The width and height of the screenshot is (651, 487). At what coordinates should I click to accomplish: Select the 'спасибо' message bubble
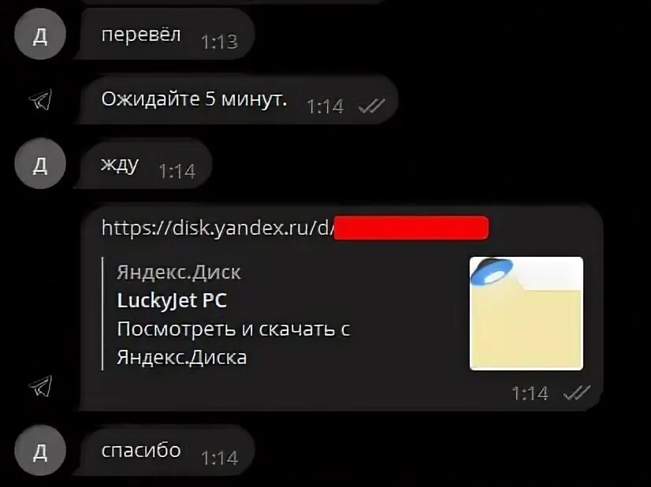pos(166,450)
